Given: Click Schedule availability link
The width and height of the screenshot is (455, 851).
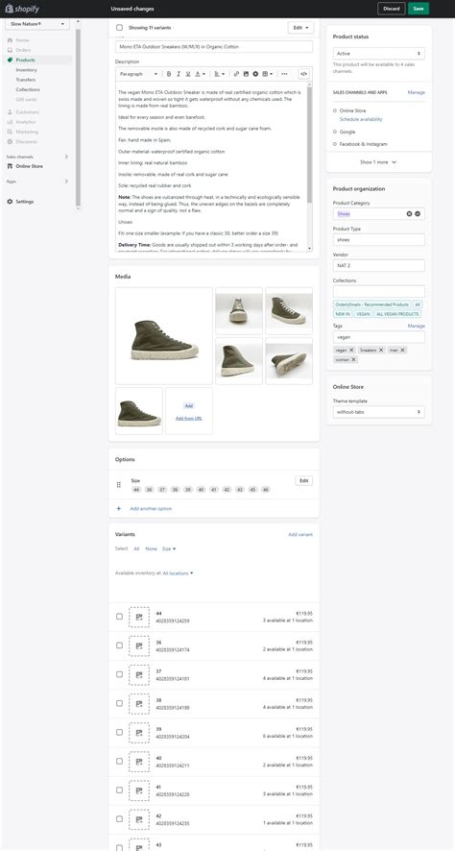Looking at the screenshot, I should click(361, 119).
